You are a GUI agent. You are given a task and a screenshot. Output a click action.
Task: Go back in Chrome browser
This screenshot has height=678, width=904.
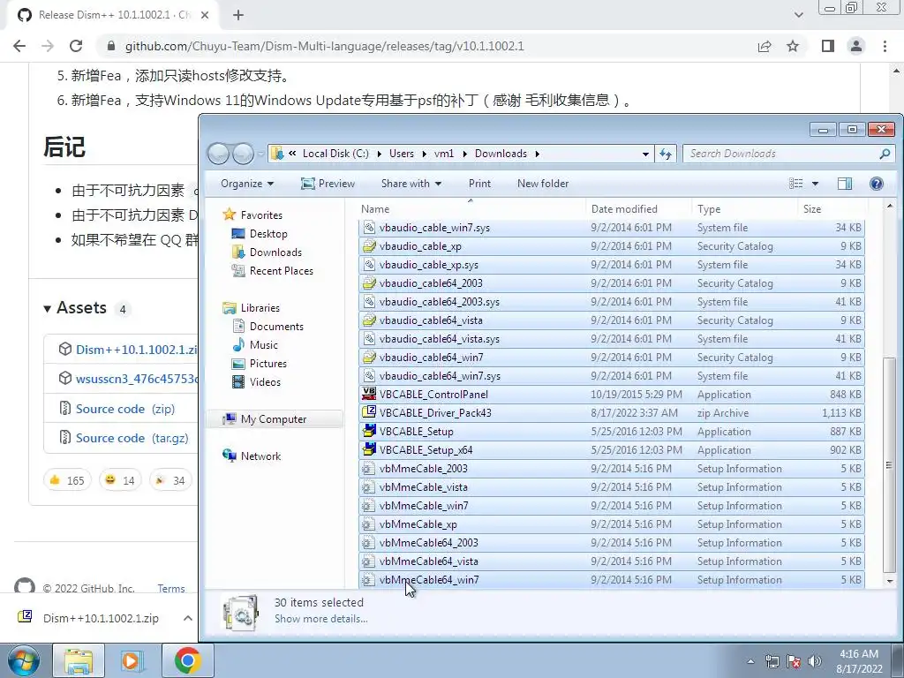click(x=19, y=46)
